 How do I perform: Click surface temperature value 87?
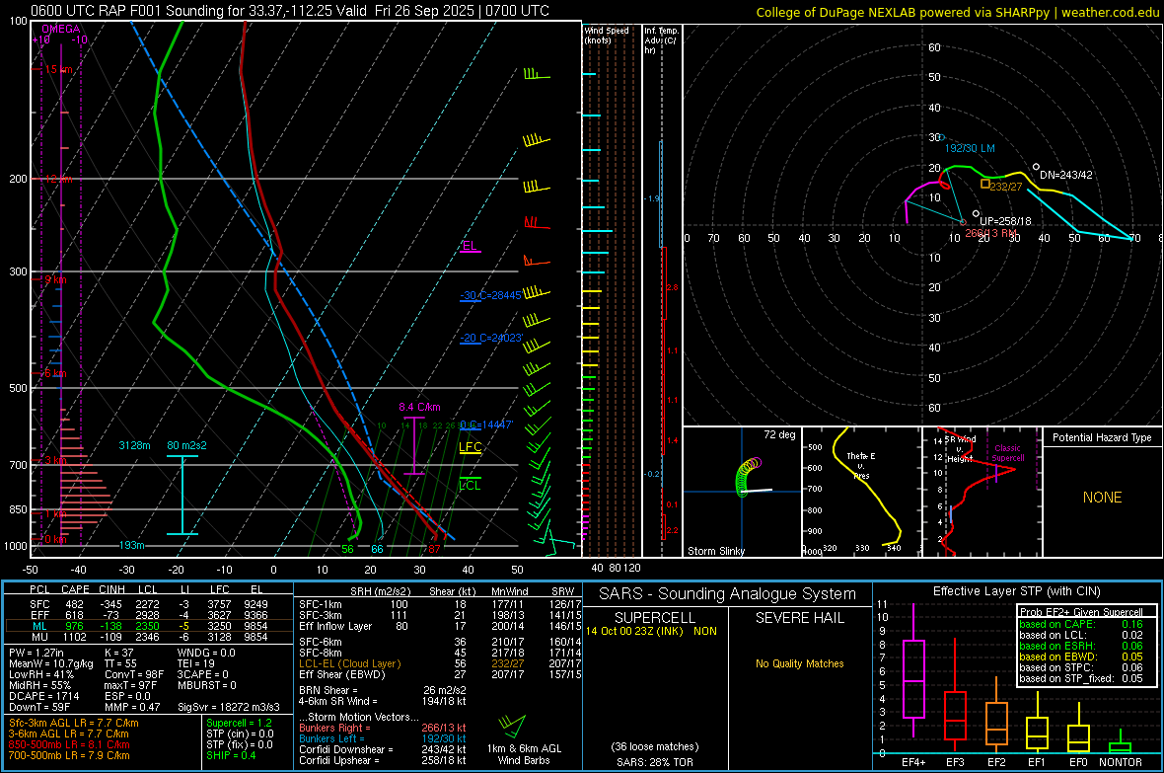click(434, 549)
